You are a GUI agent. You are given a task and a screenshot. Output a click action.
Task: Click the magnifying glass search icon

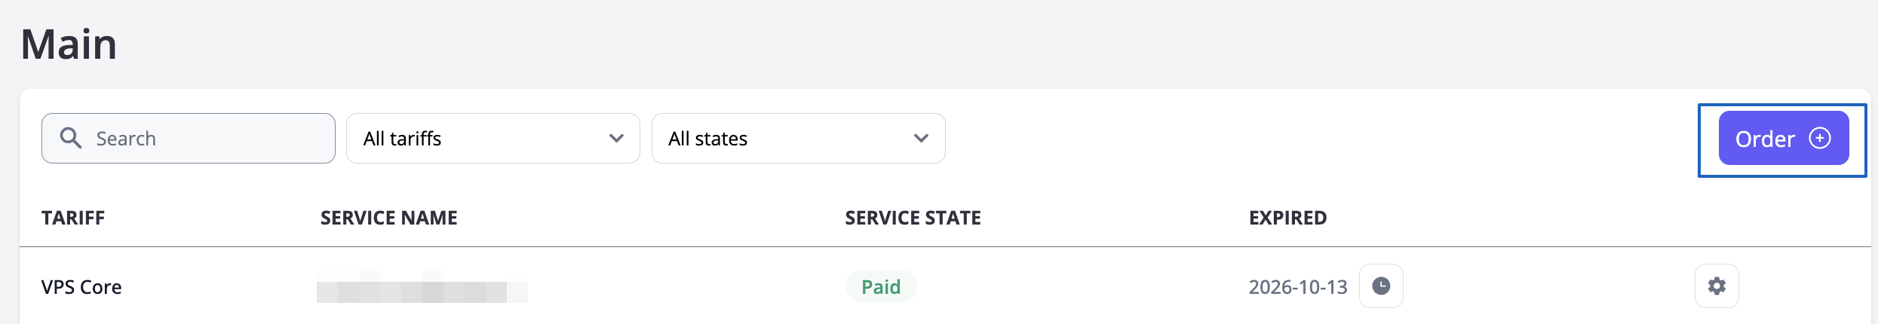[70, 138]
